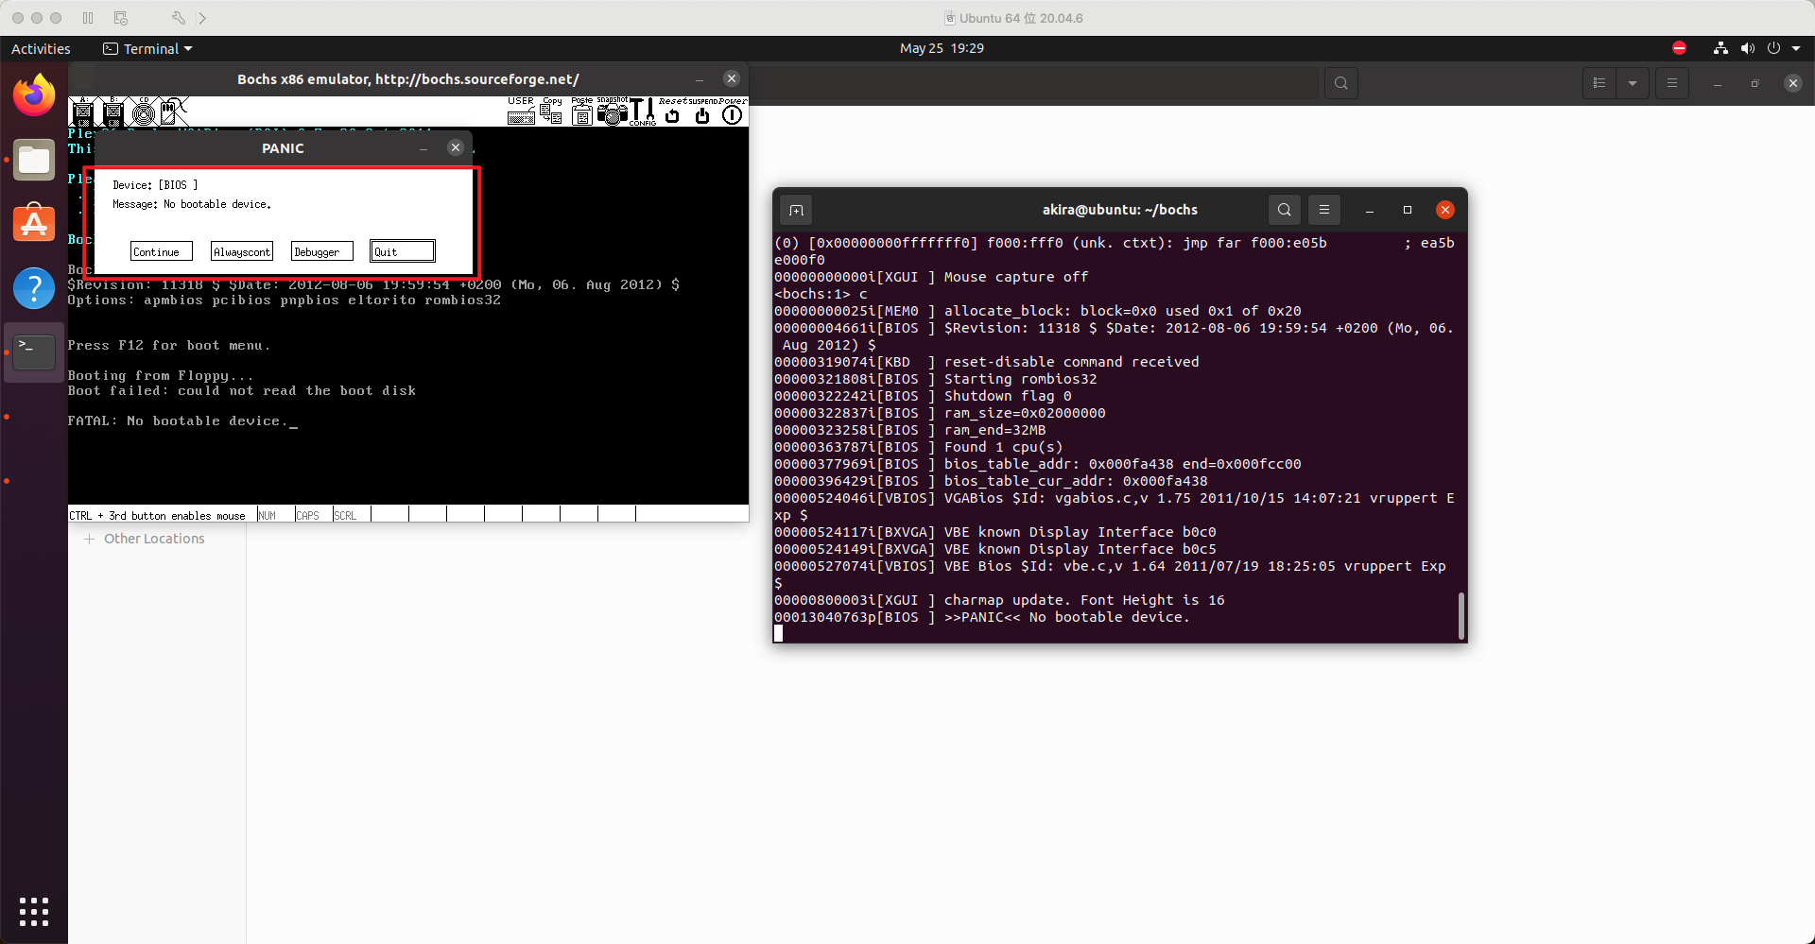Click the CAPS indicator in Bochs status bar
This screenshot has height=944, width=1815.
(308, 515)
